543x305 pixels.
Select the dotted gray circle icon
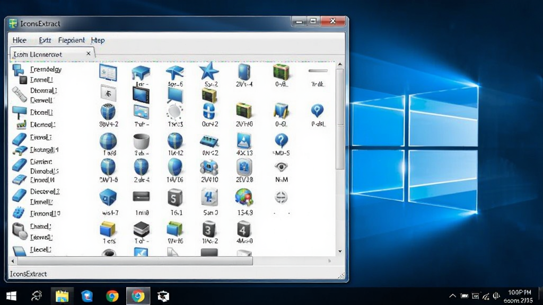coord(175,111)
